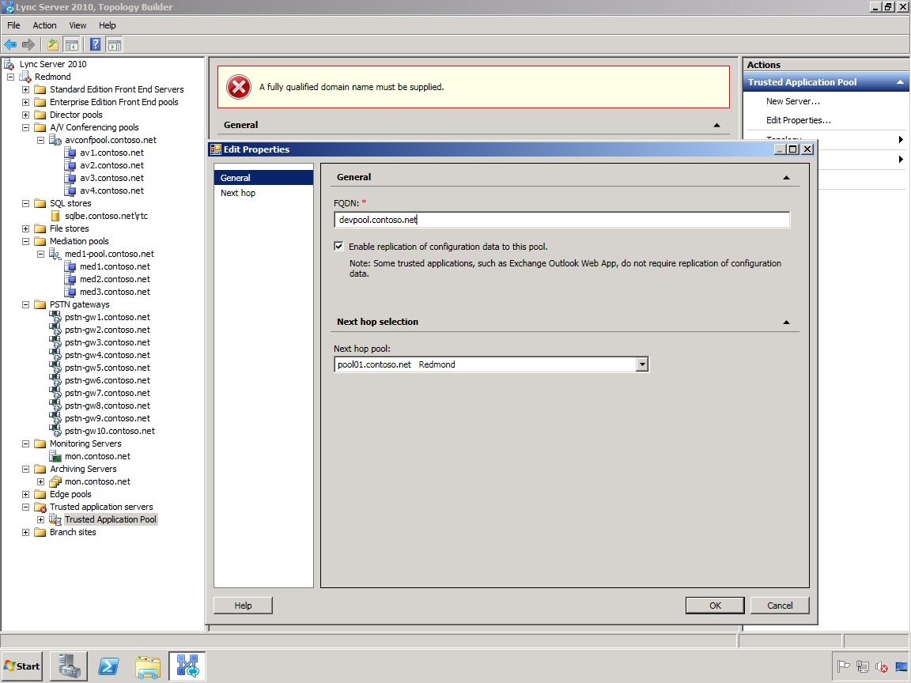The width and height of the screenshot is (911, 683).
Task: Click the Archiving mon.contoso.net server icon
Action: tap(55, 481)
